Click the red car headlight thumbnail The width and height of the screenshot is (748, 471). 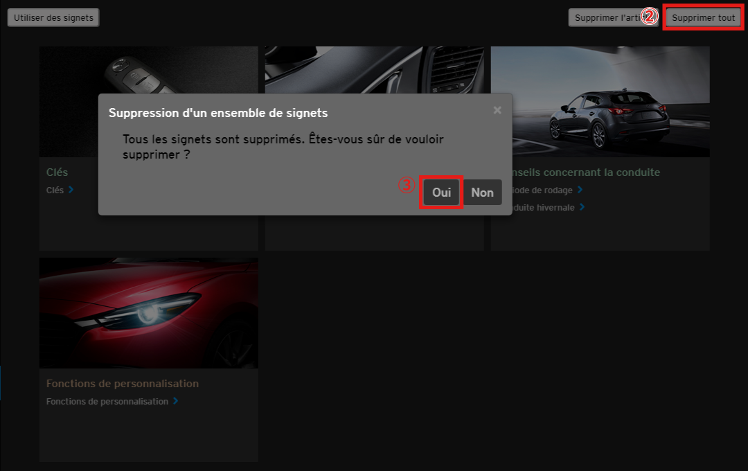148,313
